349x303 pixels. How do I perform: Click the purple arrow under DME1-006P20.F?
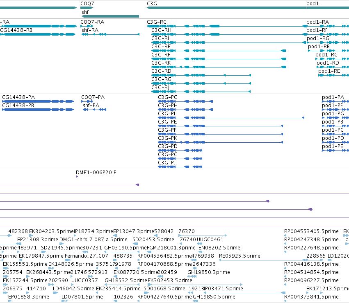click(77, 177)
